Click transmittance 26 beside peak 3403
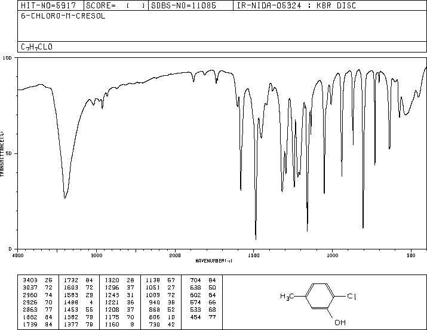427x330 pixels. [48, 280]
